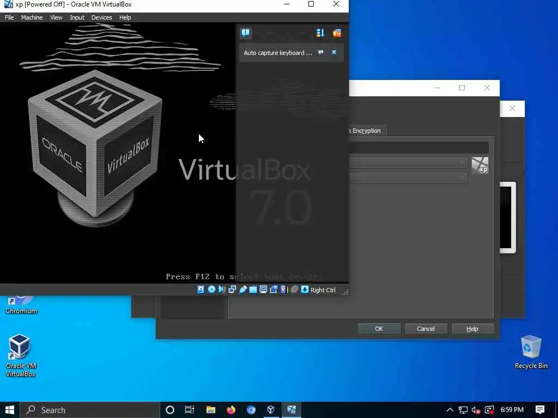This screenshot has width=558, height=418.
Task: Click the name input field in settings dialog
Action: point(418,147)
